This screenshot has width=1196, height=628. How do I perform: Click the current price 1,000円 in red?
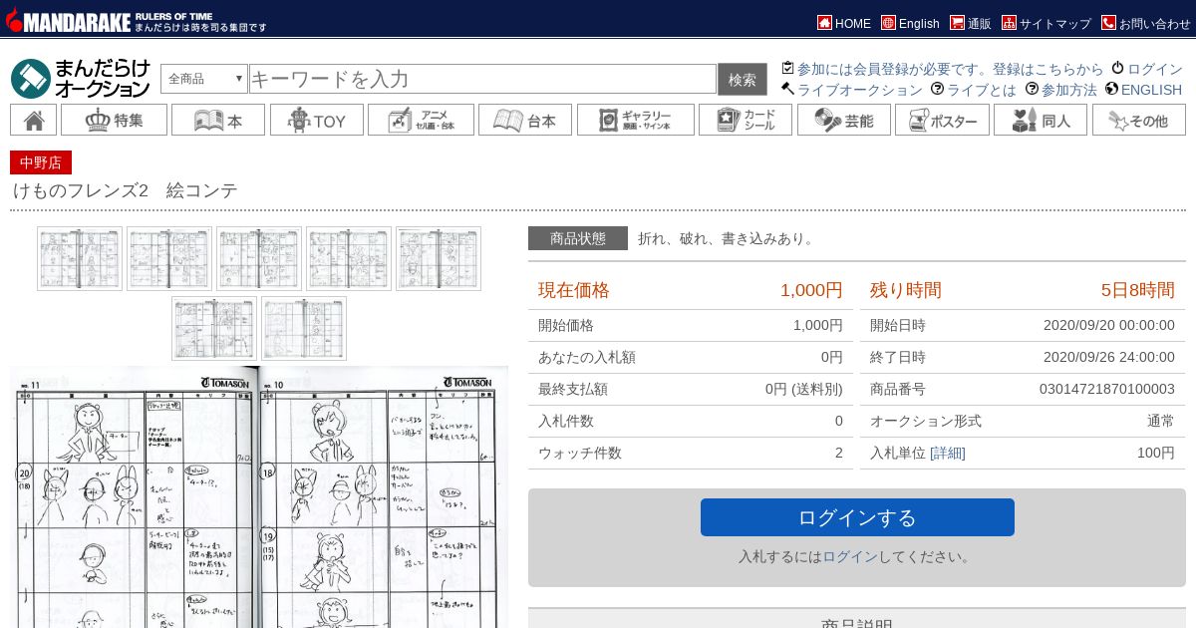pos(811,290)
